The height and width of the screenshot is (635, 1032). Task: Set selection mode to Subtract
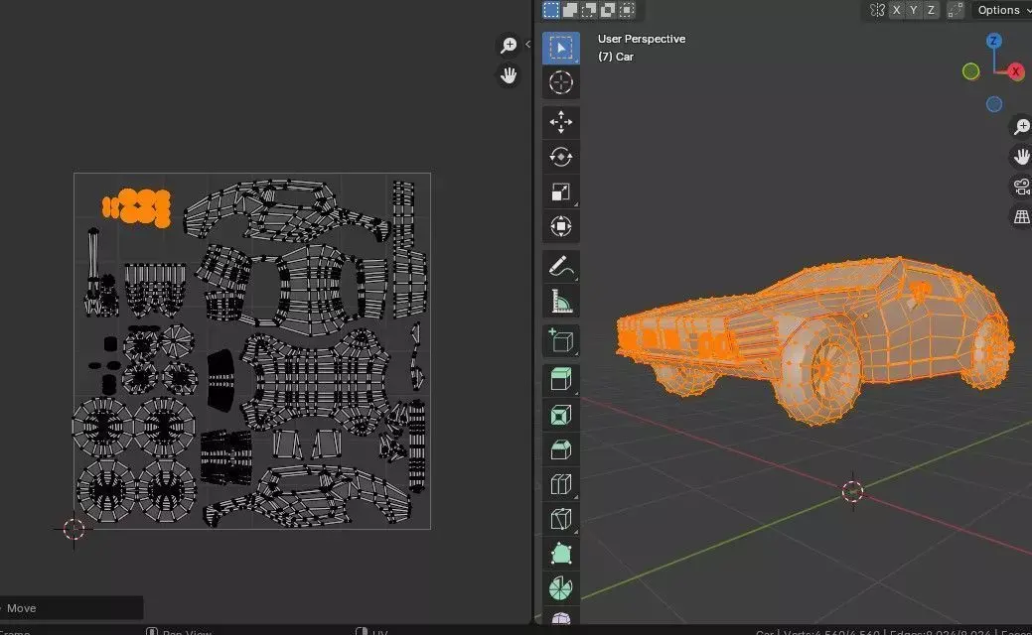(x=589, y=10)
